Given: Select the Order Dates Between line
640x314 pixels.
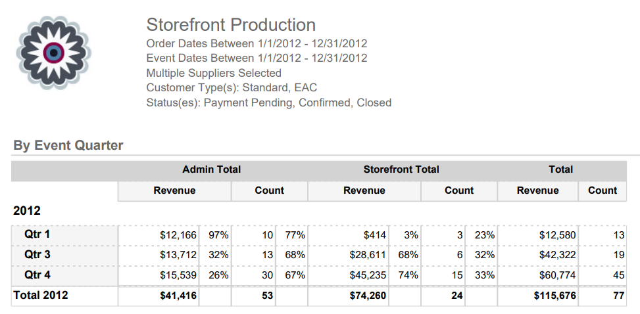Looking at the screenshot, I should [x=257, y=44].
